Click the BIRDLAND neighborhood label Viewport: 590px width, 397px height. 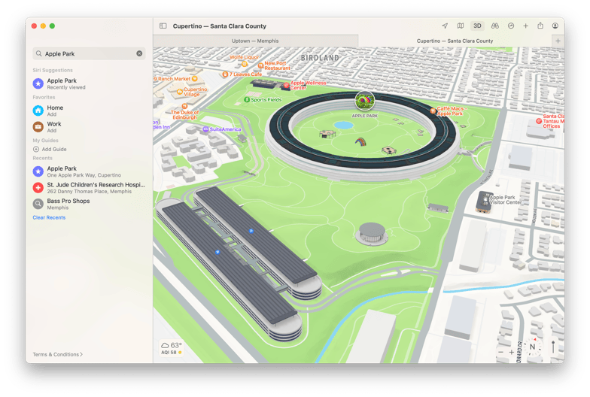coord(321,58)
